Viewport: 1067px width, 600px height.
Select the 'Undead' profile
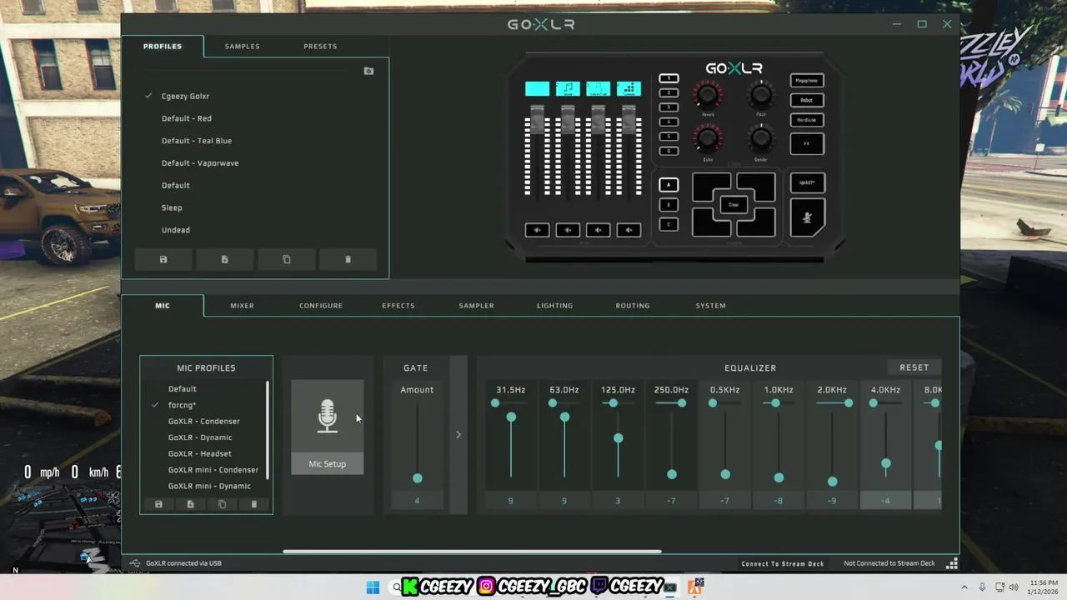coord(176,230)
